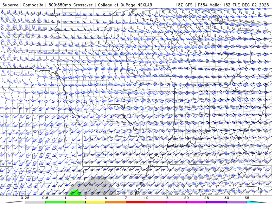Click the orange color bar segment after 4
This screenshot has width=272, height=204.
(116, 202)
